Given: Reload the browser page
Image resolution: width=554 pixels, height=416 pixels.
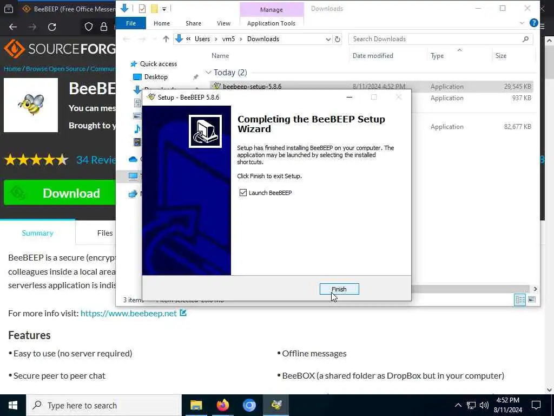Looking at the screenshot, I should pyautogui.click(x=52, y=27).
